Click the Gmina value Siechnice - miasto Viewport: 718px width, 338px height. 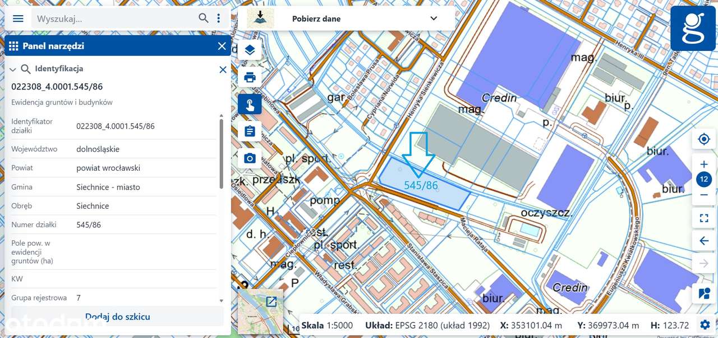click(108, 187)
